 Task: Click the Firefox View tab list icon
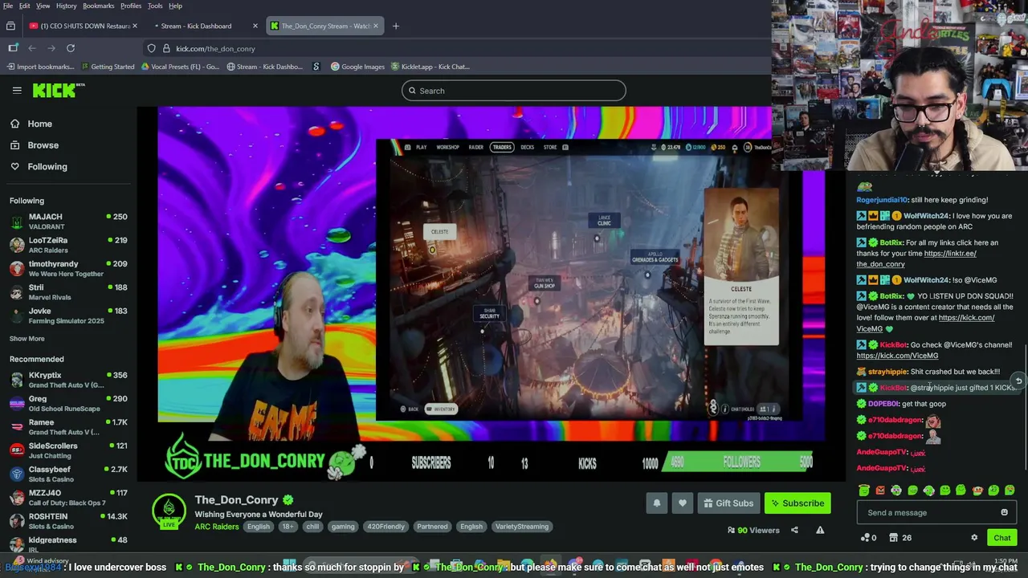[10, 26]
